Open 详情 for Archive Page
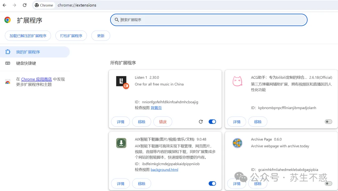The width and height of the screenshot is (338, 191). [237, 184]
